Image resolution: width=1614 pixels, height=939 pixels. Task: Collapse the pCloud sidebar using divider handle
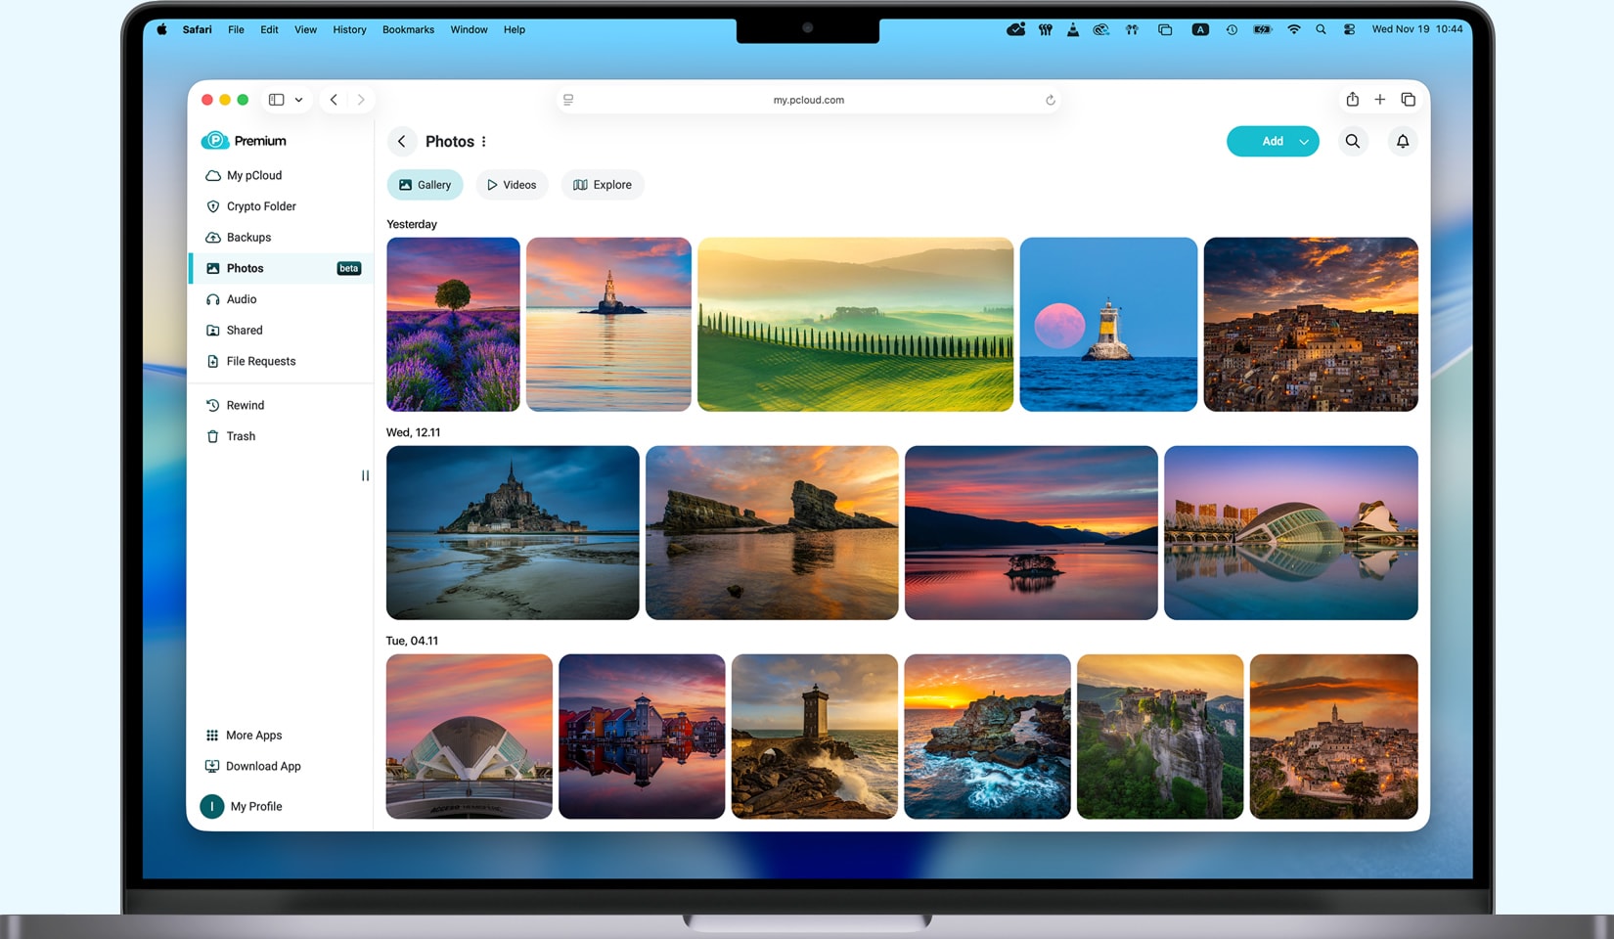pos(365,476)
